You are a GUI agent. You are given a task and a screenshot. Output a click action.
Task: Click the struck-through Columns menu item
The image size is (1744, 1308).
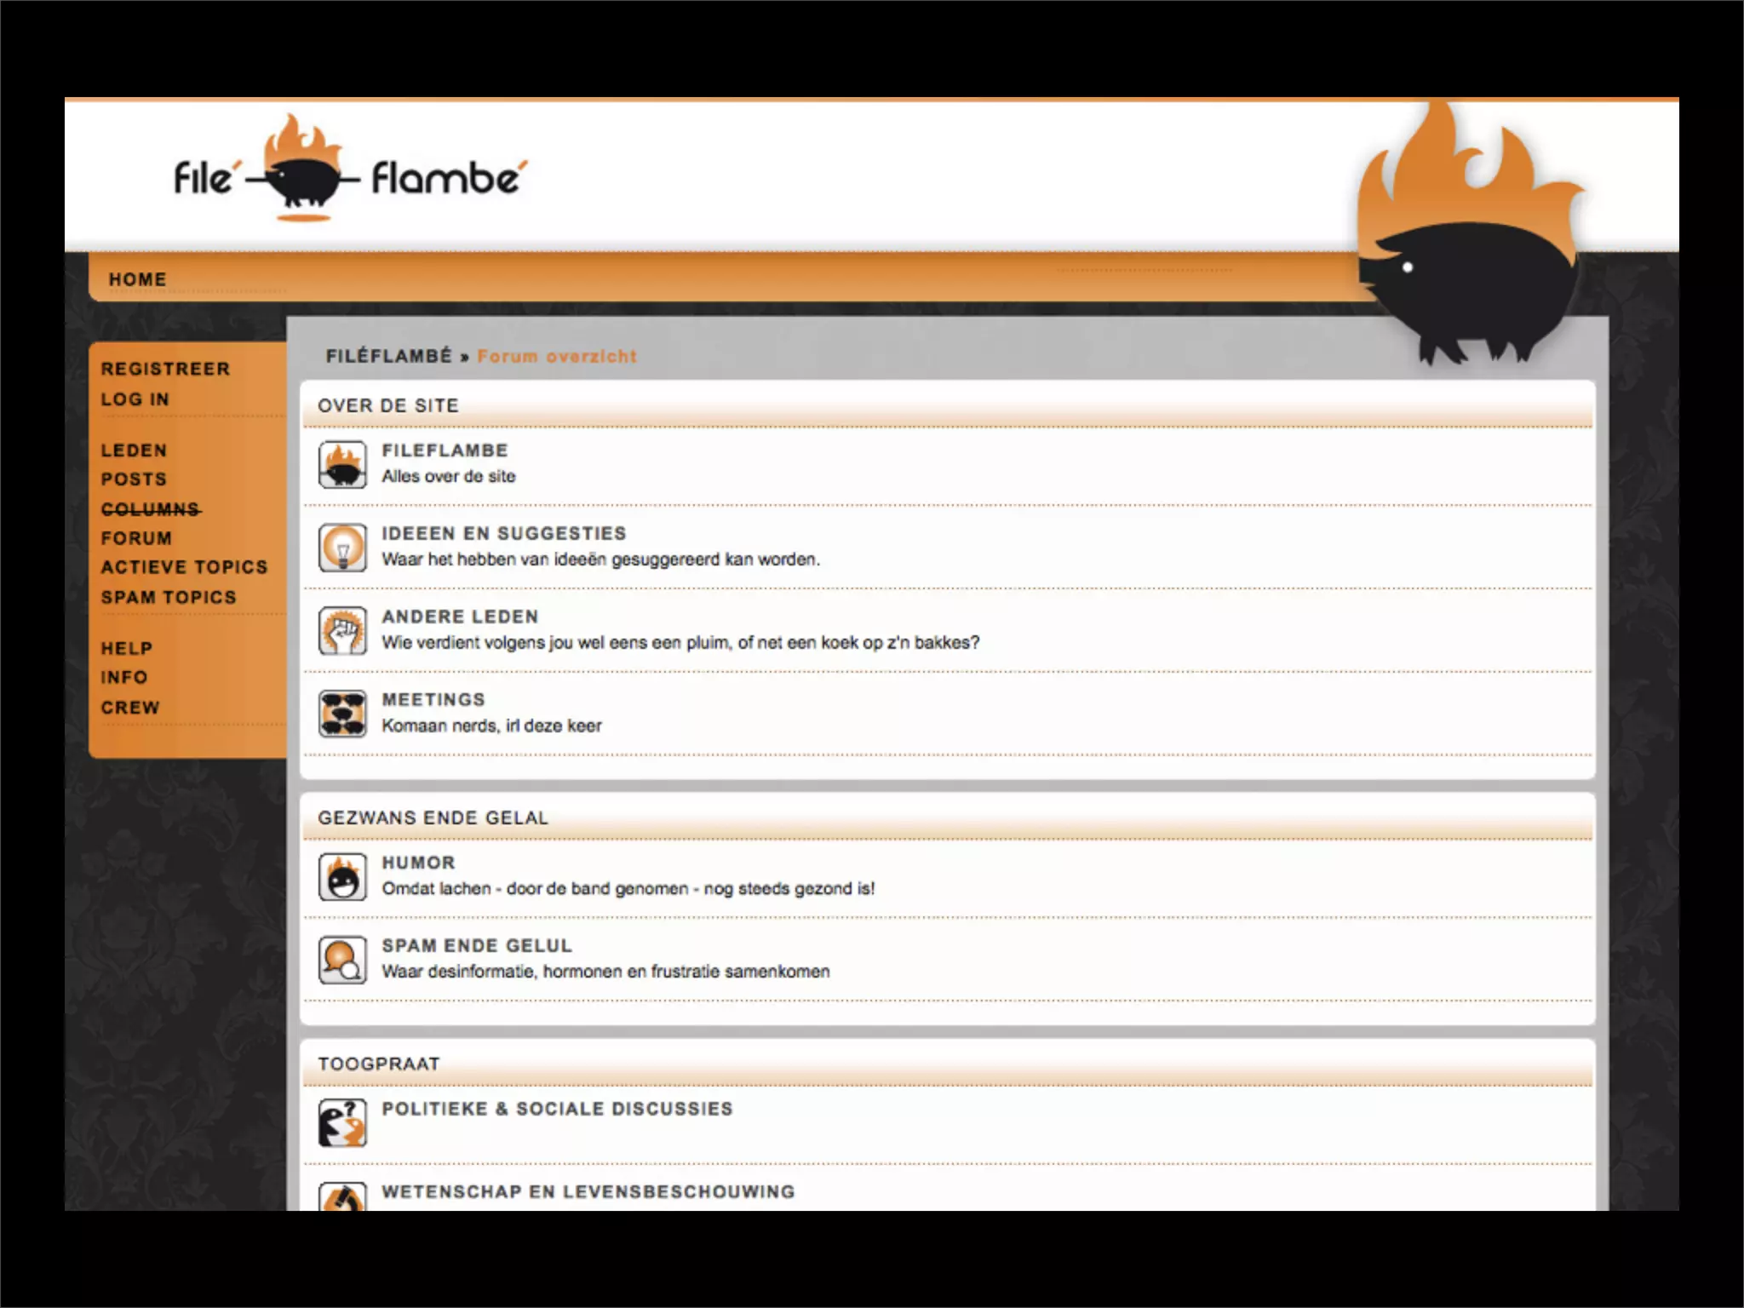point(151,509)
